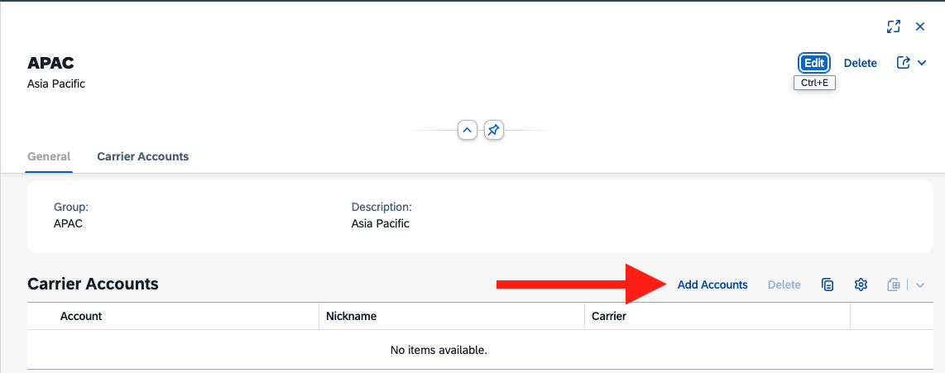945x373 pixels.
Task: Expand the export options chevron
Action: click(920, 285)
